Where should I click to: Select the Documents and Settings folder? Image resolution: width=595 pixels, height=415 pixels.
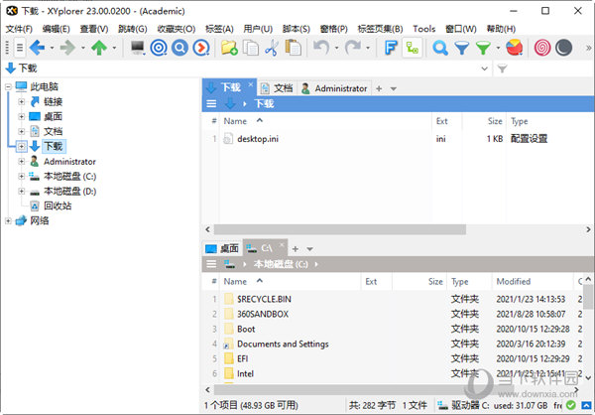tap(283, 344)
